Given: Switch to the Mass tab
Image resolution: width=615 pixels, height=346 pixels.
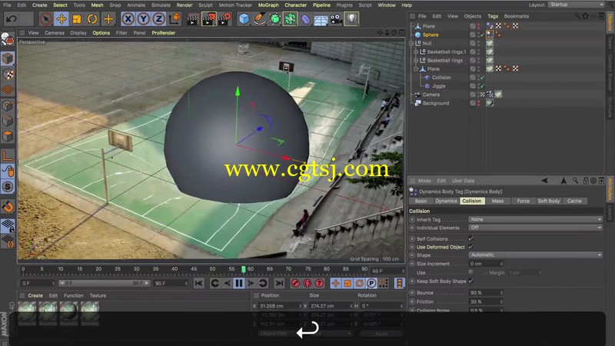Looking at the screenshot, I should pyautogui.click(x=497, y=201).
